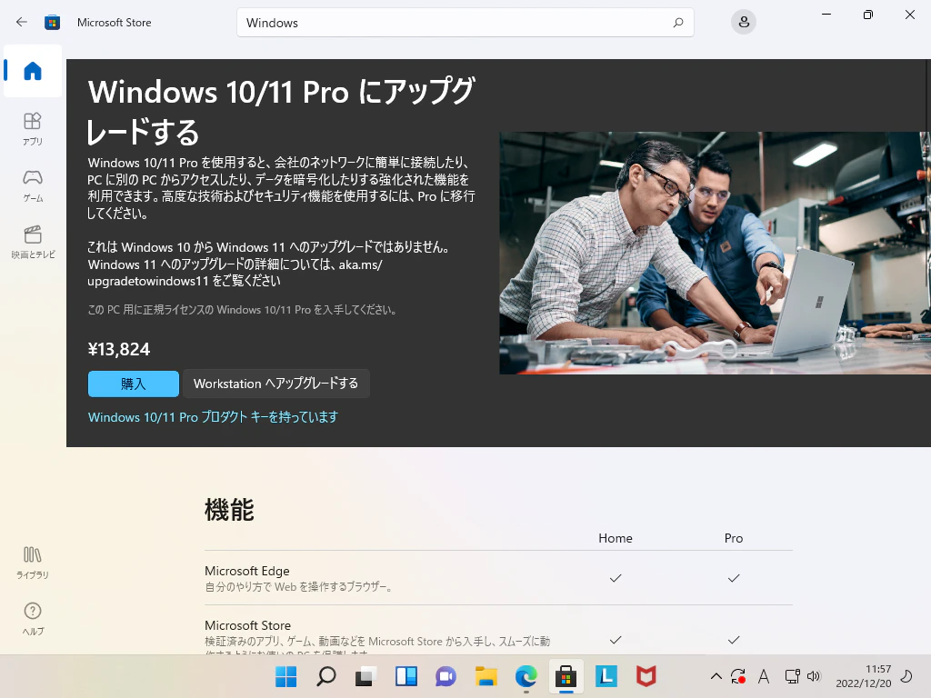Click Workstation へアップグレードする button
931x698 pixels.
(276, 384)
